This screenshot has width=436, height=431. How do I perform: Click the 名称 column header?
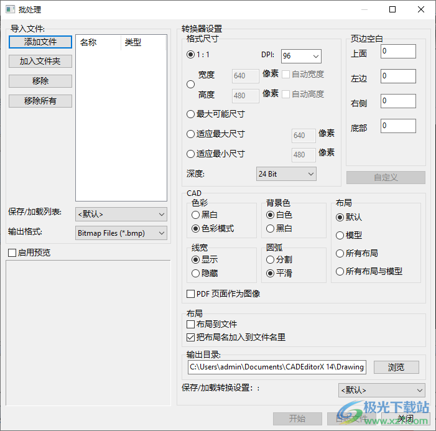pyautogui.click(x=98, y=42)
